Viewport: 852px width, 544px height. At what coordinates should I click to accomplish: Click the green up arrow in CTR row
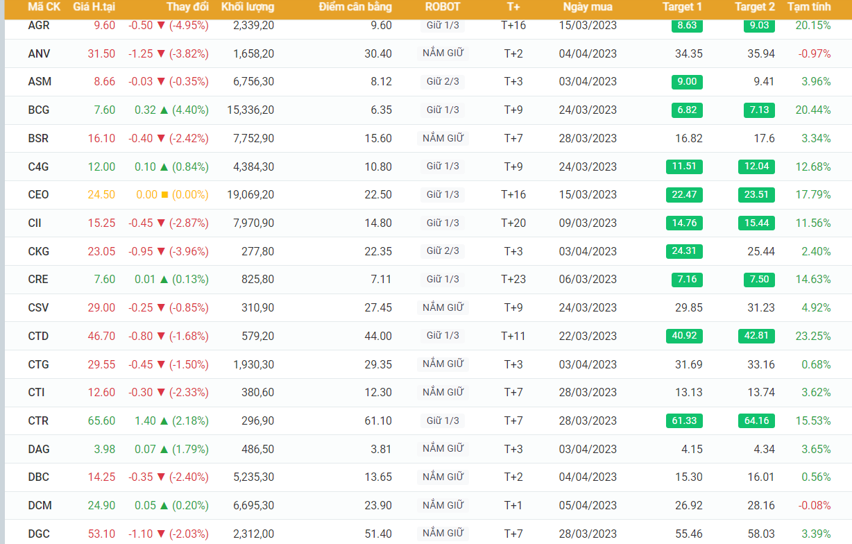164,420
